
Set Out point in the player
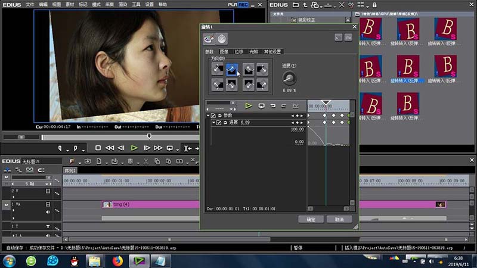[76, 148]
